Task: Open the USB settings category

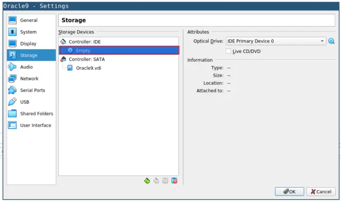Action: [24, 102]
